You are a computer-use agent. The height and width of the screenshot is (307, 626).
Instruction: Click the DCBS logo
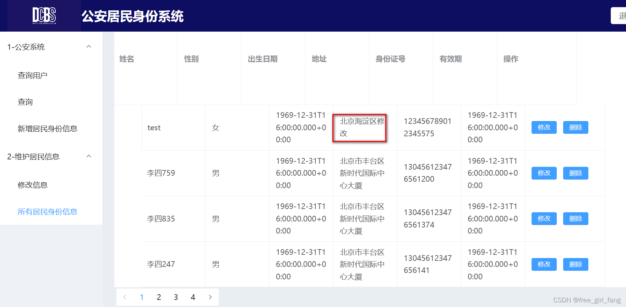[x=44, y=16]
